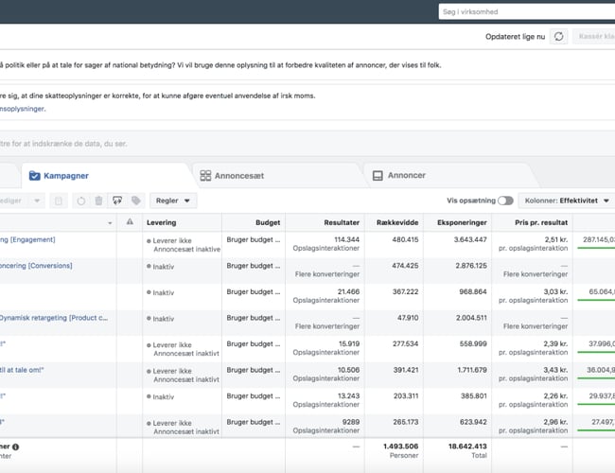Open the [Engagement] campaign link

27,240
